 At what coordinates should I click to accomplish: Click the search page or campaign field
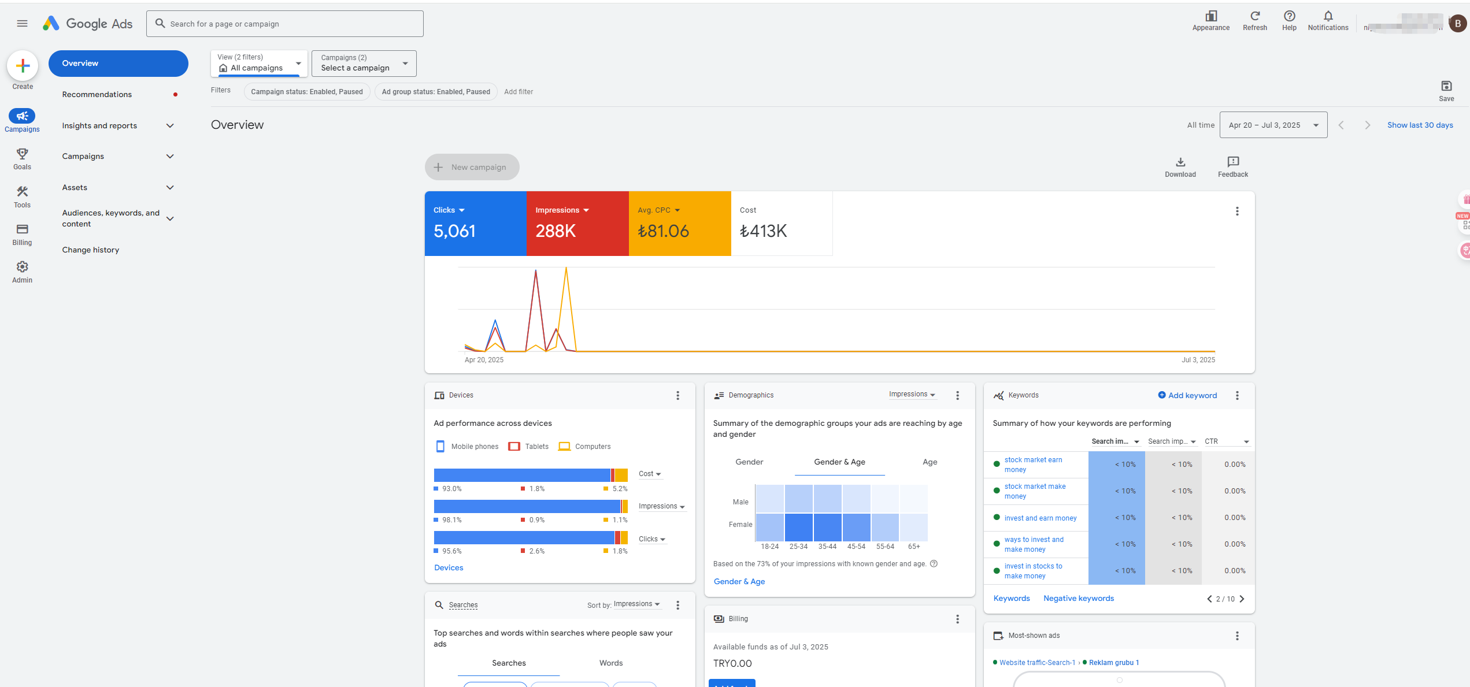284,24
